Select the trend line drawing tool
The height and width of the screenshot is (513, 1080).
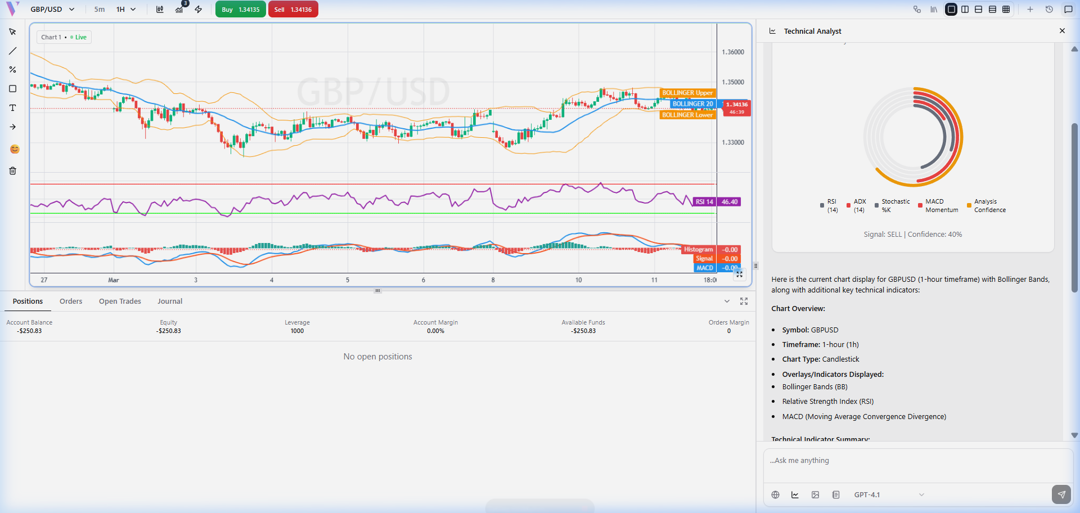click(x=12, y=51)
